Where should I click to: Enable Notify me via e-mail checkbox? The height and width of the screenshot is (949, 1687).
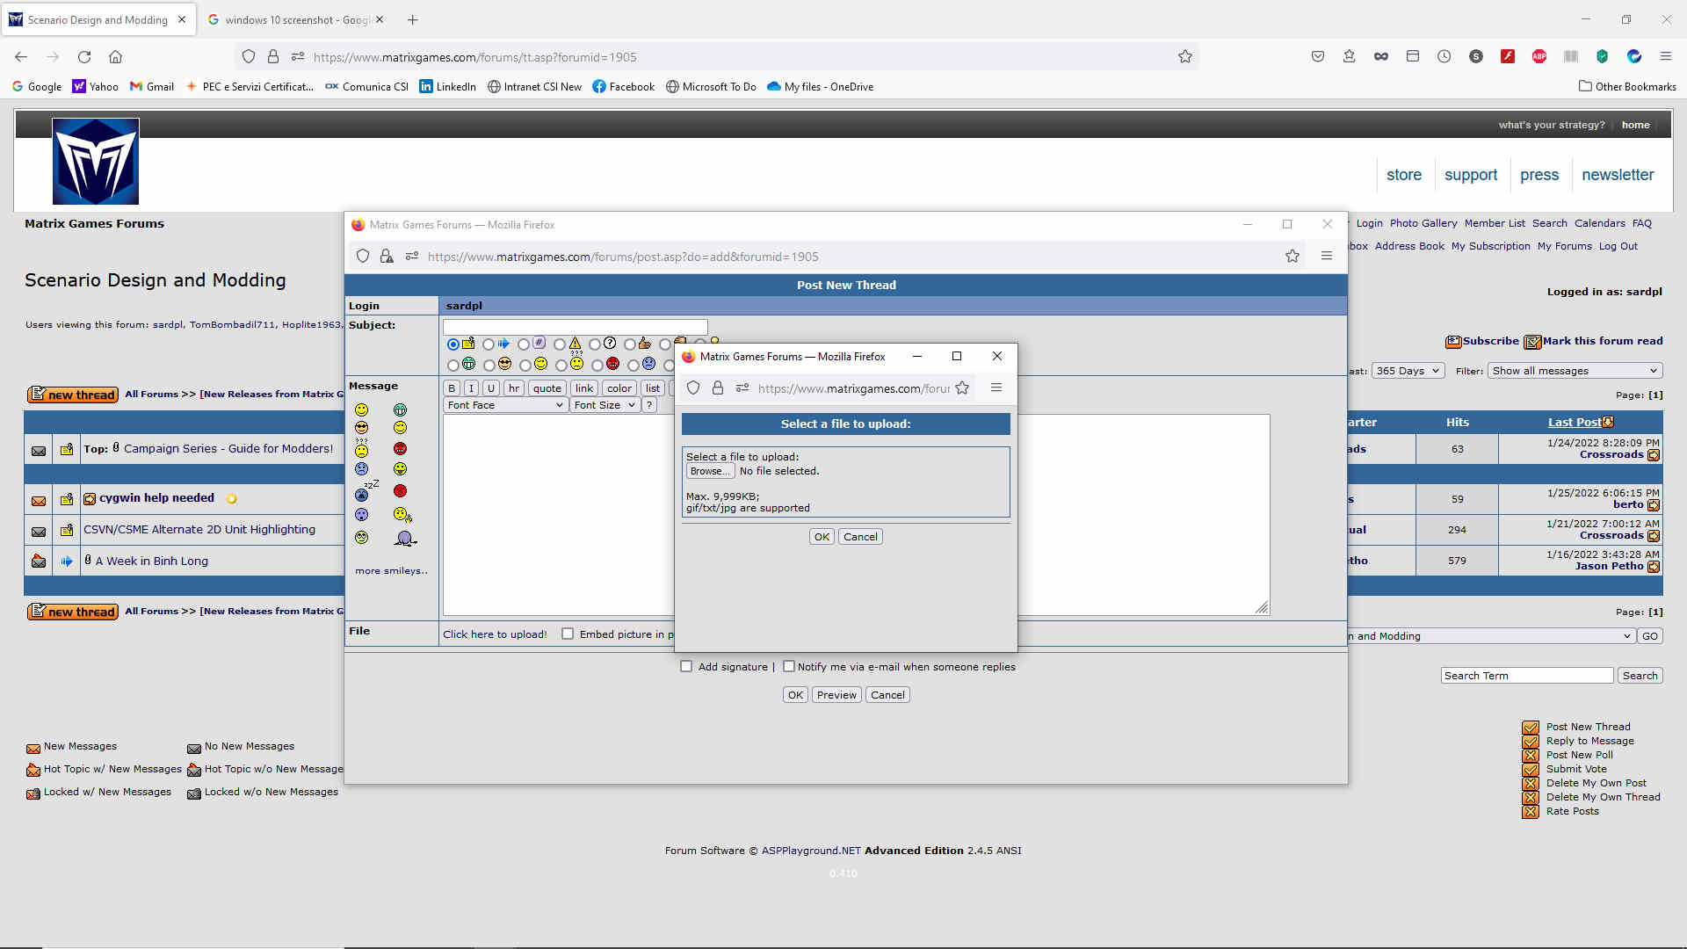789,667
